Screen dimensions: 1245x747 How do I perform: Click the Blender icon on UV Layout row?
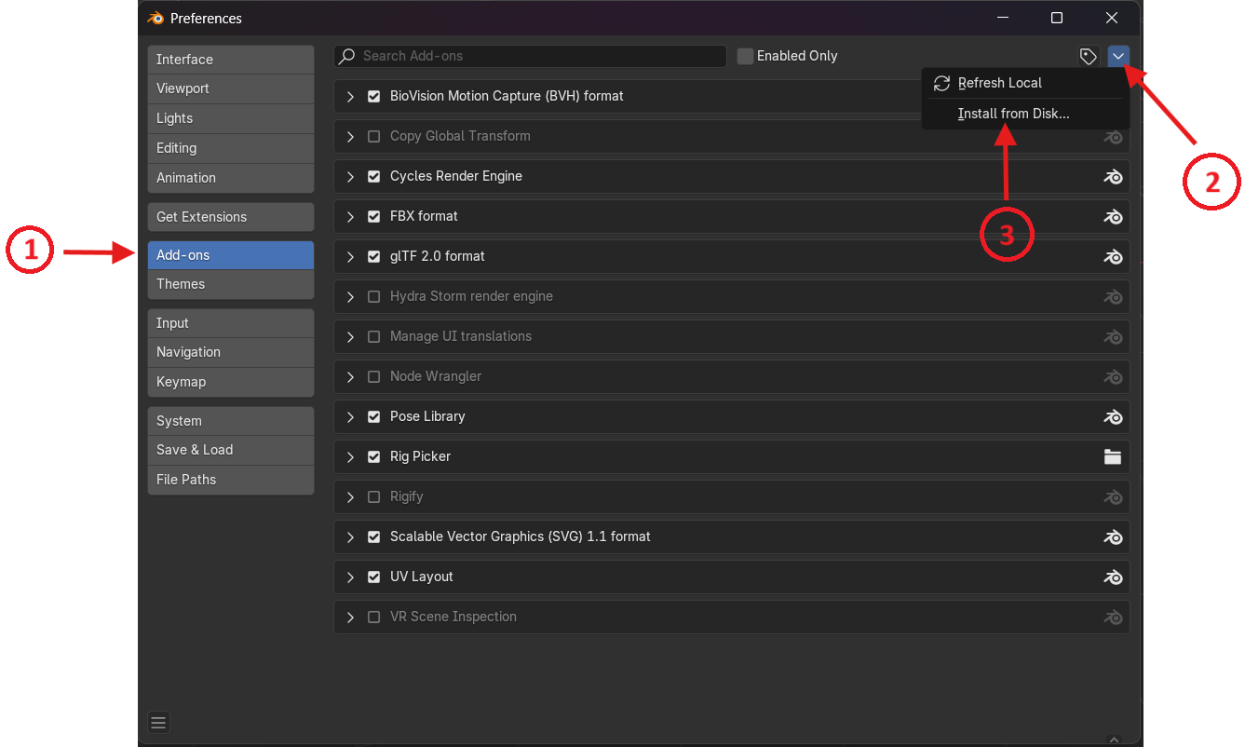point(1113,577)
